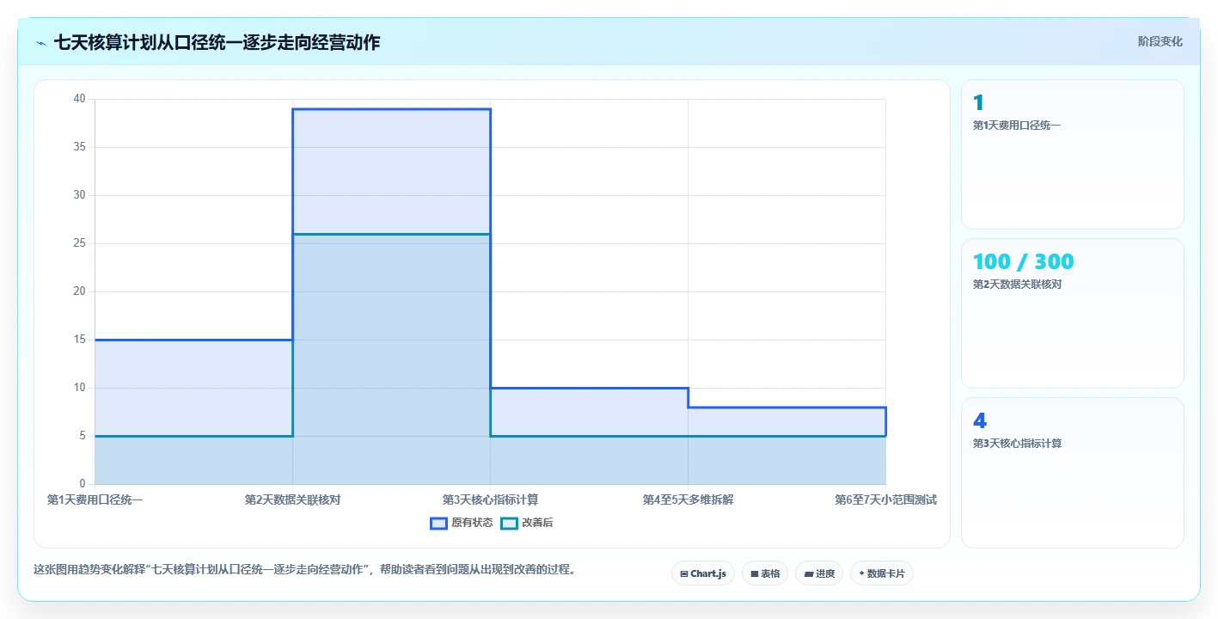
Task: Click the card value 4
Action: (x=980, y=421)
